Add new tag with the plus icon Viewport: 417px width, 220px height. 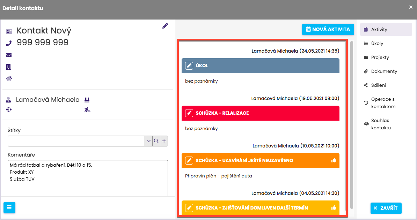click(164, 141)
